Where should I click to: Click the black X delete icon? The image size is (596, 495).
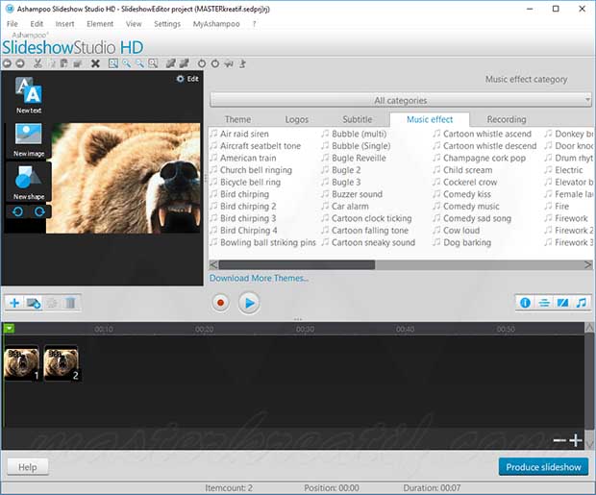tap(95, 63)
